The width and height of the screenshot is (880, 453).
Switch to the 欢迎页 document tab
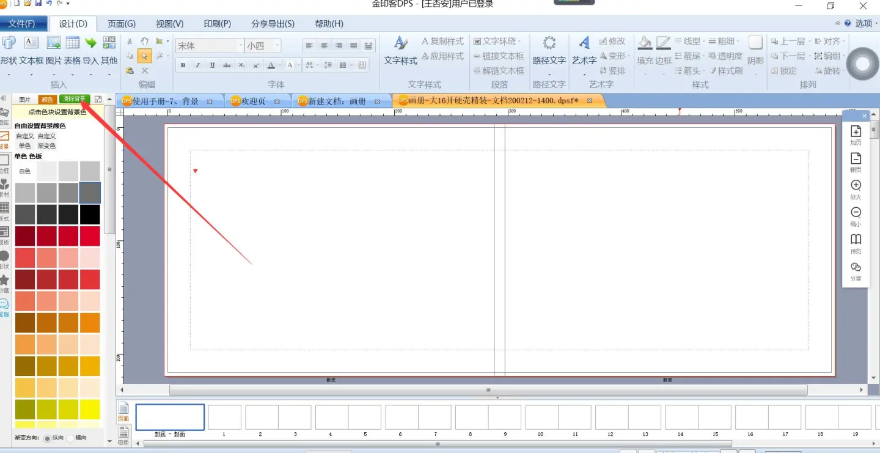point(253,101)
